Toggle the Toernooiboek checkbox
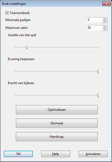 pyautogui.click(x=7, y=13)
